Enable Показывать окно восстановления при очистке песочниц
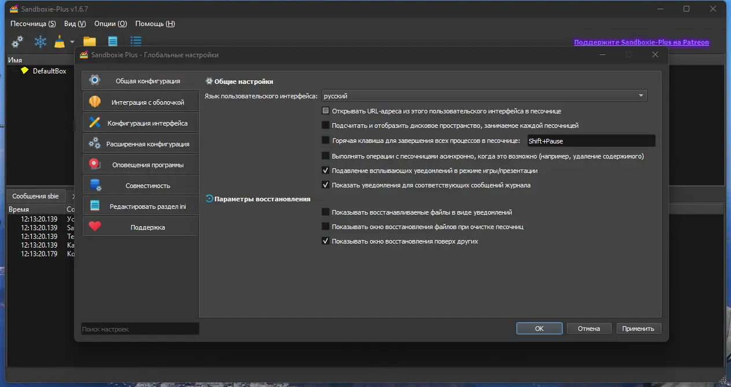The image size is (731, 387). coord(326,227)
